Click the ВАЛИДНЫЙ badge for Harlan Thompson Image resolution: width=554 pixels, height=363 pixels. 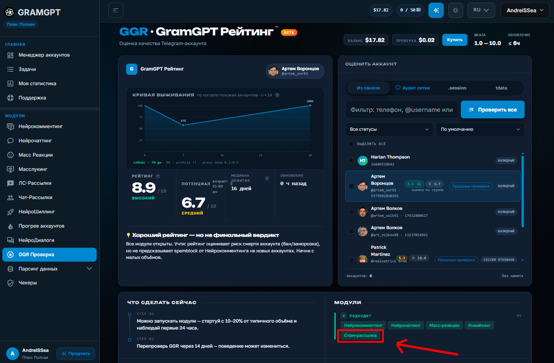pos(506,161)
